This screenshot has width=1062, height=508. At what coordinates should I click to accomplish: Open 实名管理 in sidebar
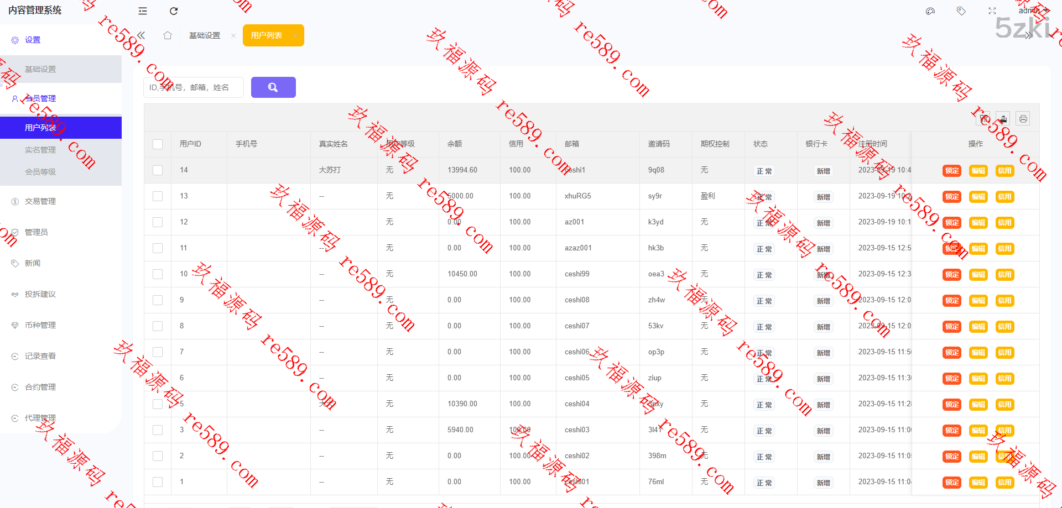click(x=40, y=150)
